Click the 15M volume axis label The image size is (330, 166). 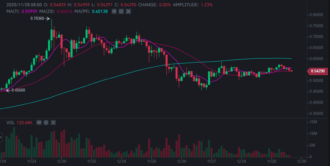pos(313,122)
